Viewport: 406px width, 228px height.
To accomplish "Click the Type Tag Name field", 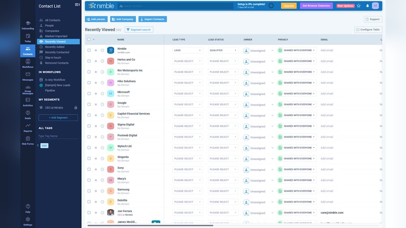I will [58, 136].
